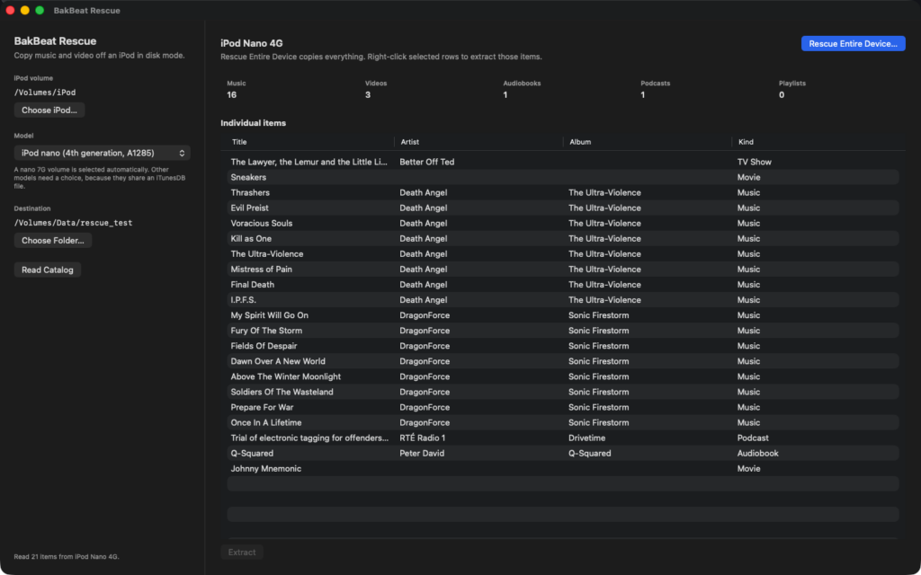
Task: Select the I.P.F.S. track row
Action: [x=563, y=300]
